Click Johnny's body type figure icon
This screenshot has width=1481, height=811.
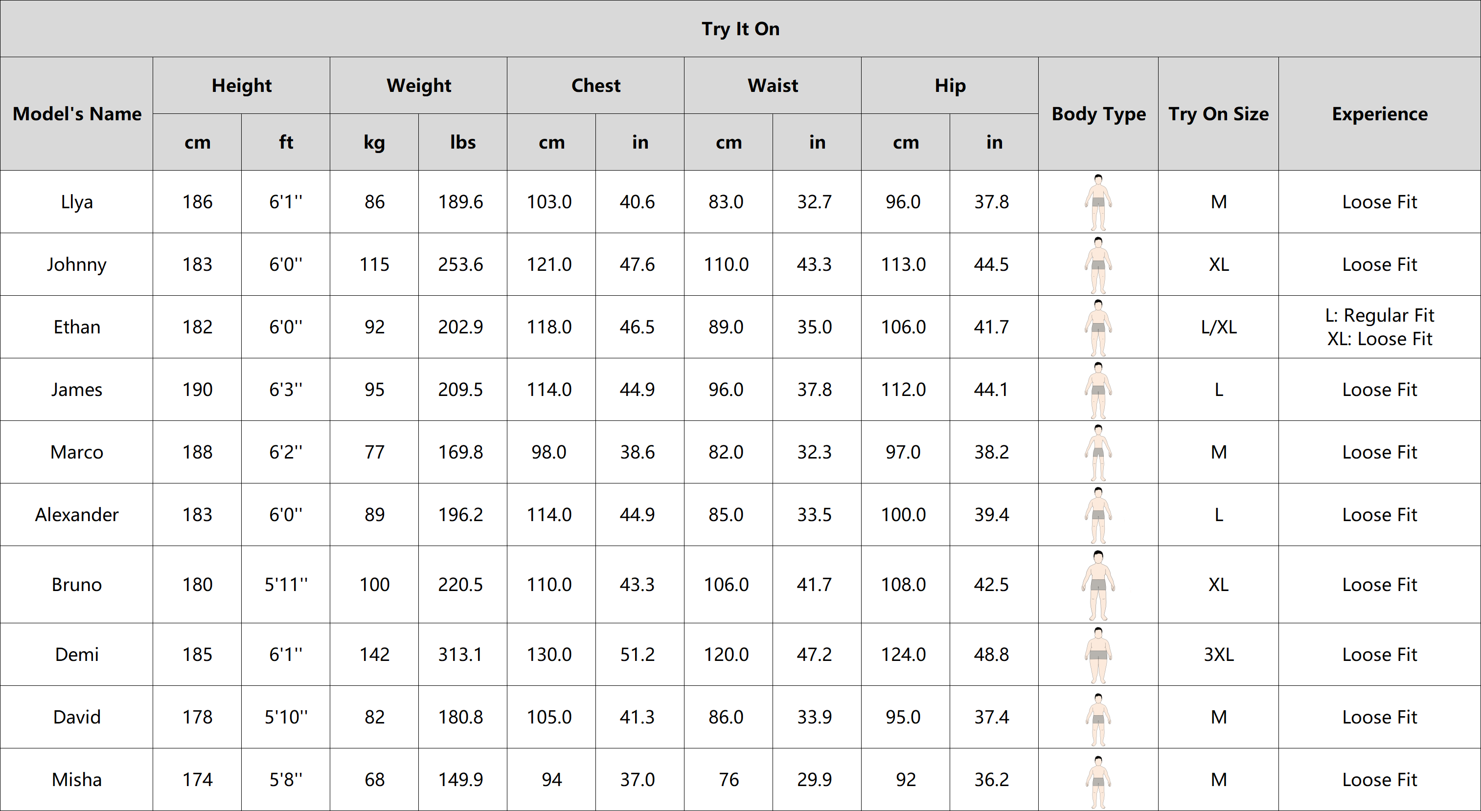click(1098, 265)
